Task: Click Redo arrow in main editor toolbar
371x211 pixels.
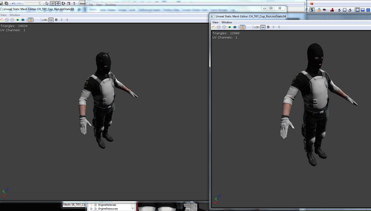Action: (19, 3)
